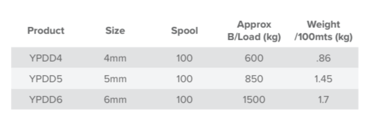Click the 6mm size cell
Image resolution: width=365 pixels, height=125 pixels.
[x=115, y=100]
